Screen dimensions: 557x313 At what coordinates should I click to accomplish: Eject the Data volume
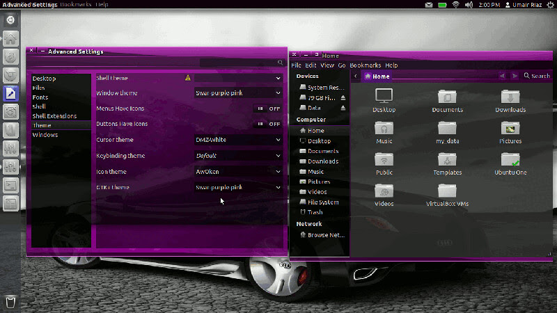click(343, 108)
